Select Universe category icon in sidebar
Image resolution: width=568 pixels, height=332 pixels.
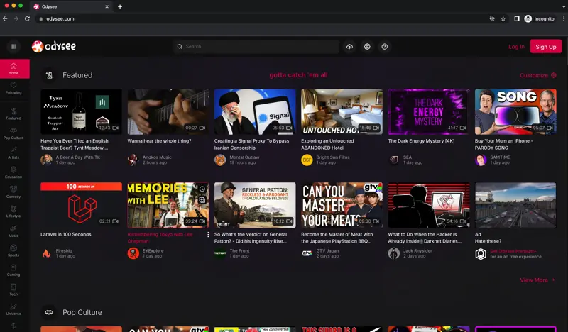tap(13, 306)
